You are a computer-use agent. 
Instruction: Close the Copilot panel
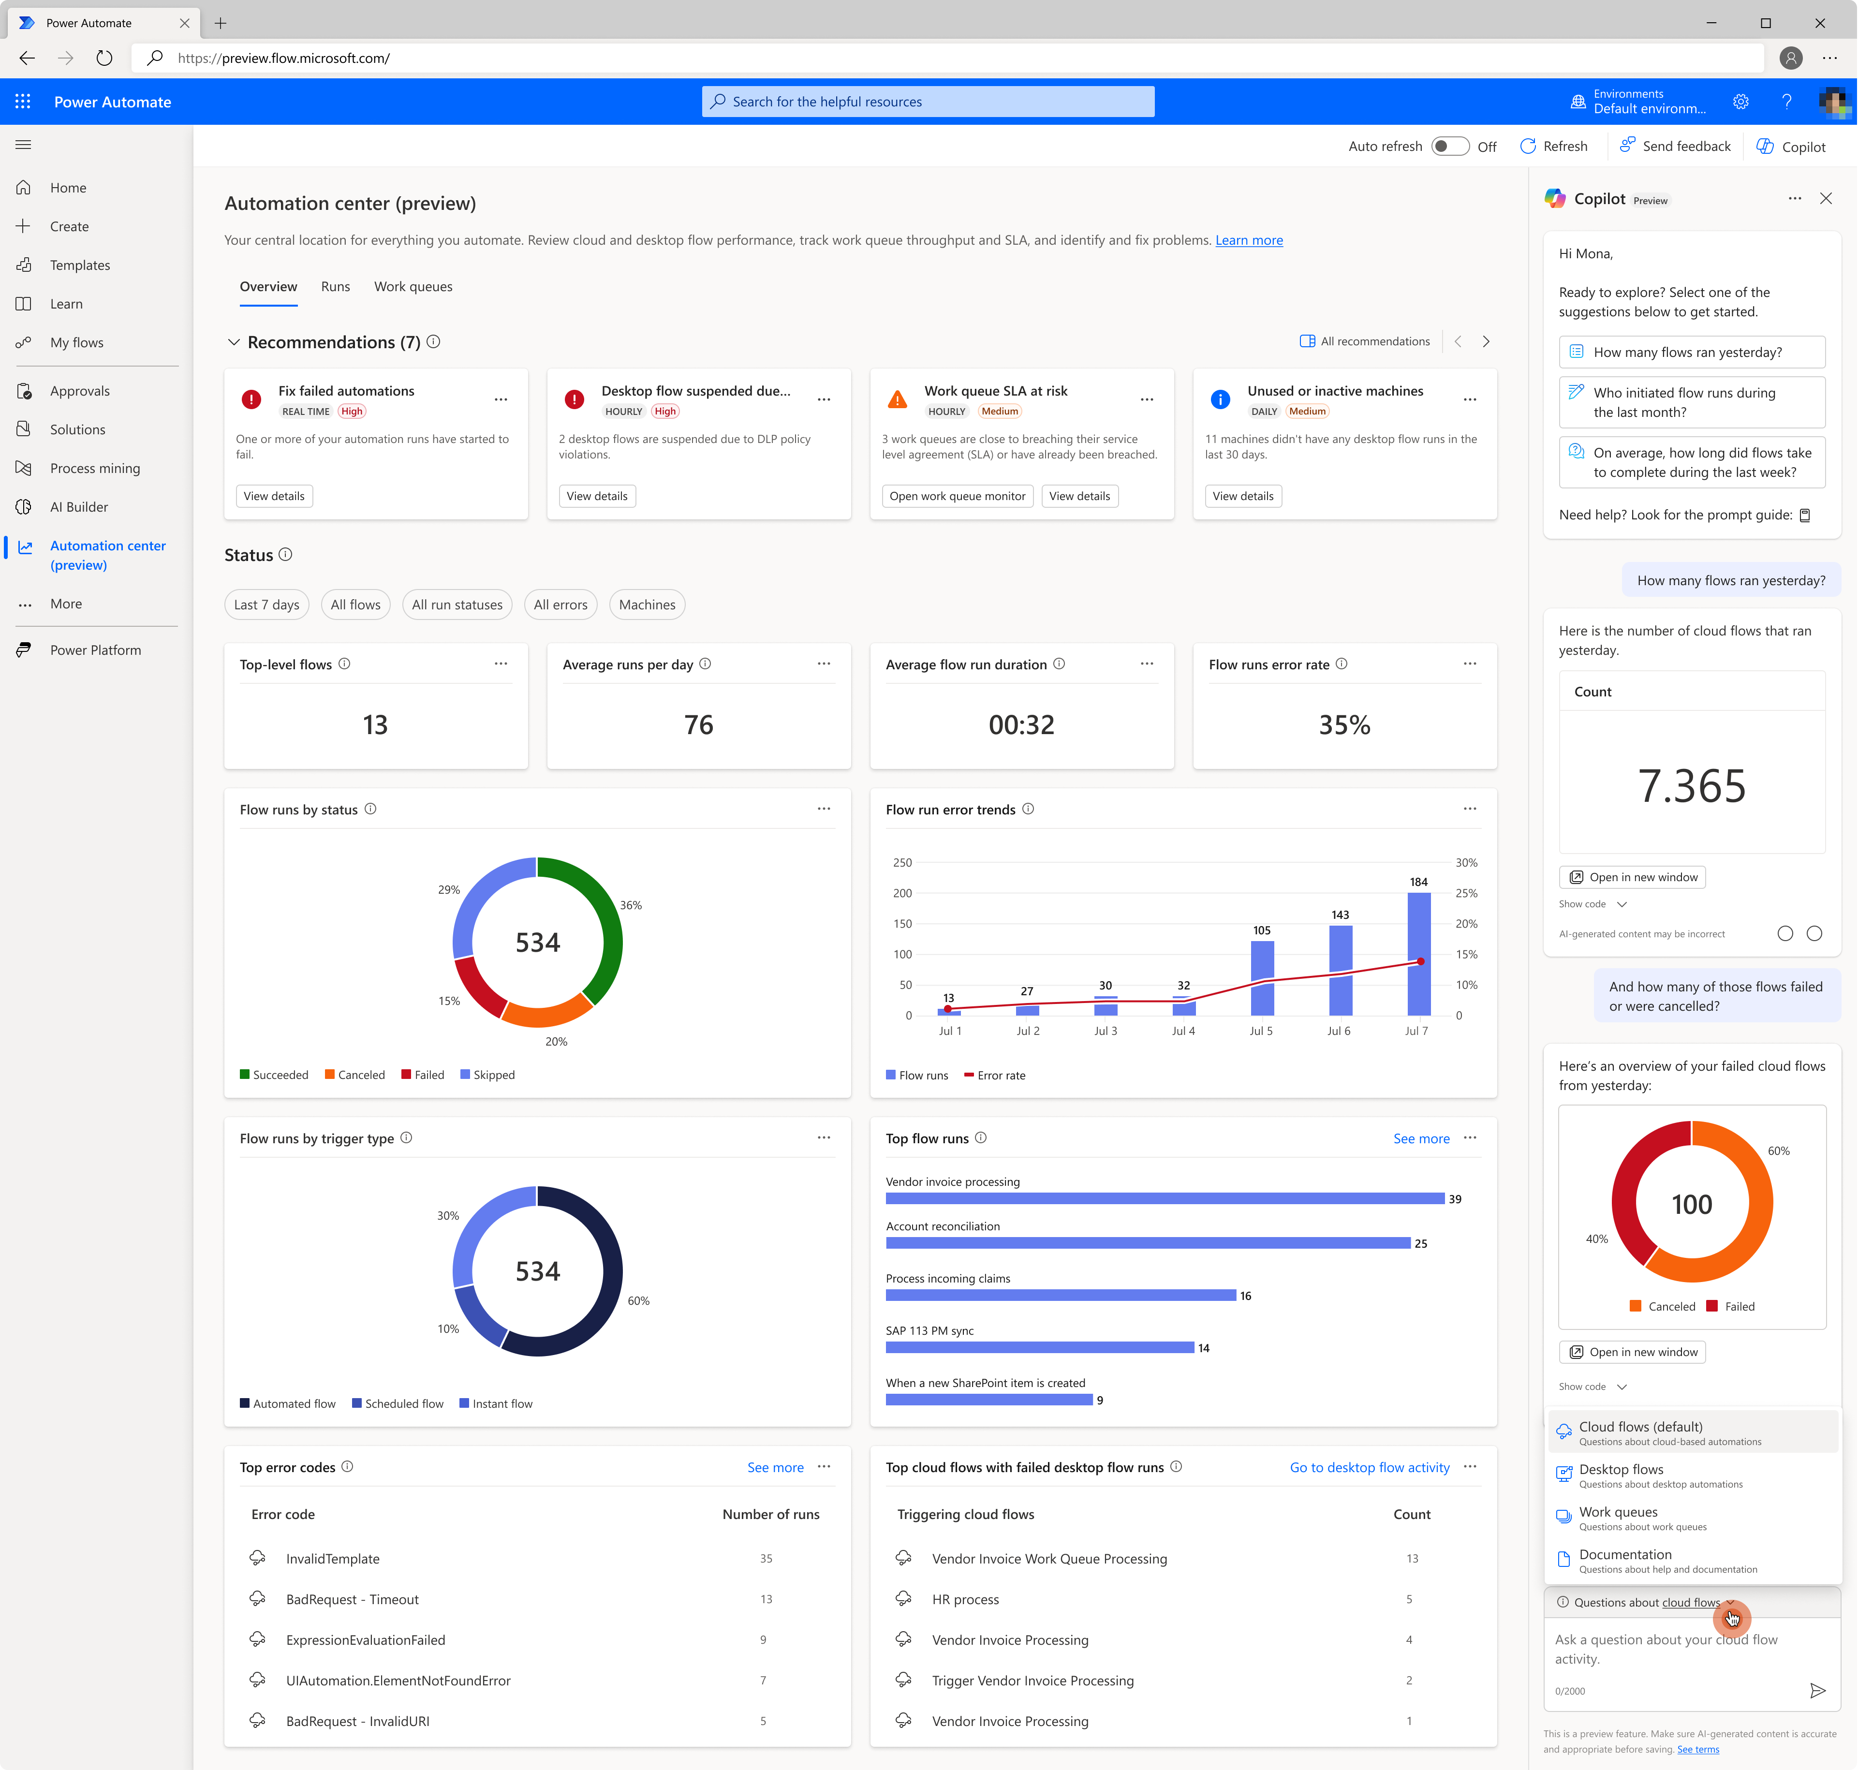coord(1826,199)
